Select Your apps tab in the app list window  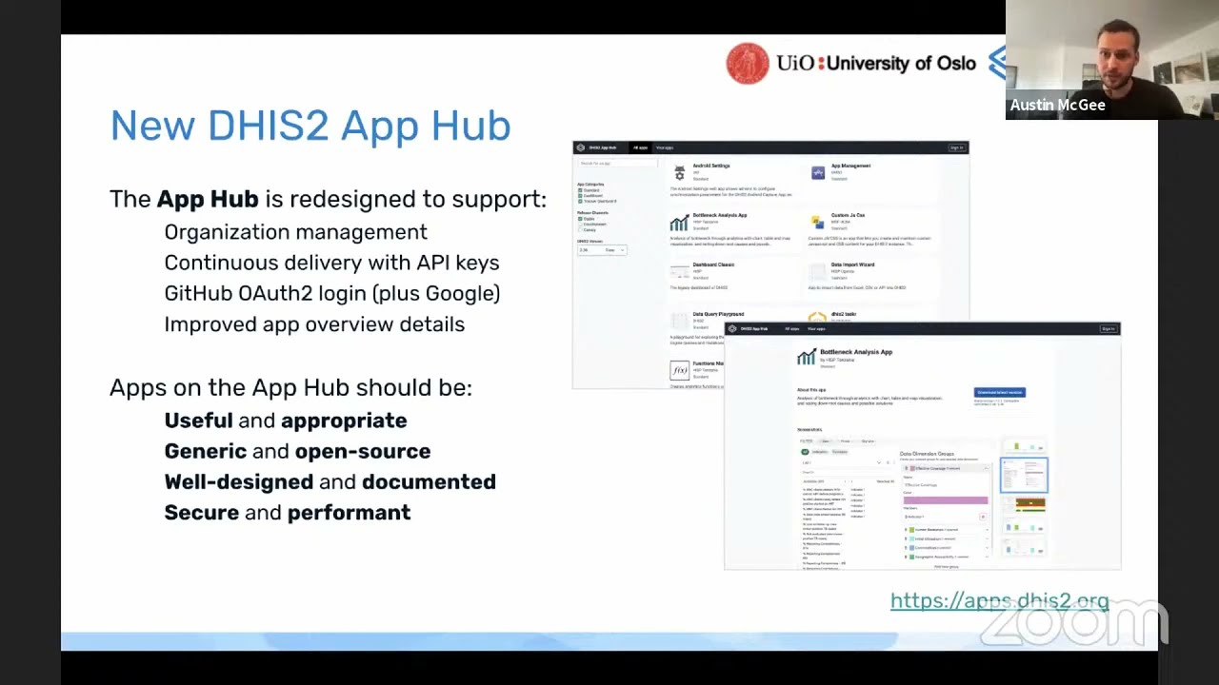click(664, 147)
